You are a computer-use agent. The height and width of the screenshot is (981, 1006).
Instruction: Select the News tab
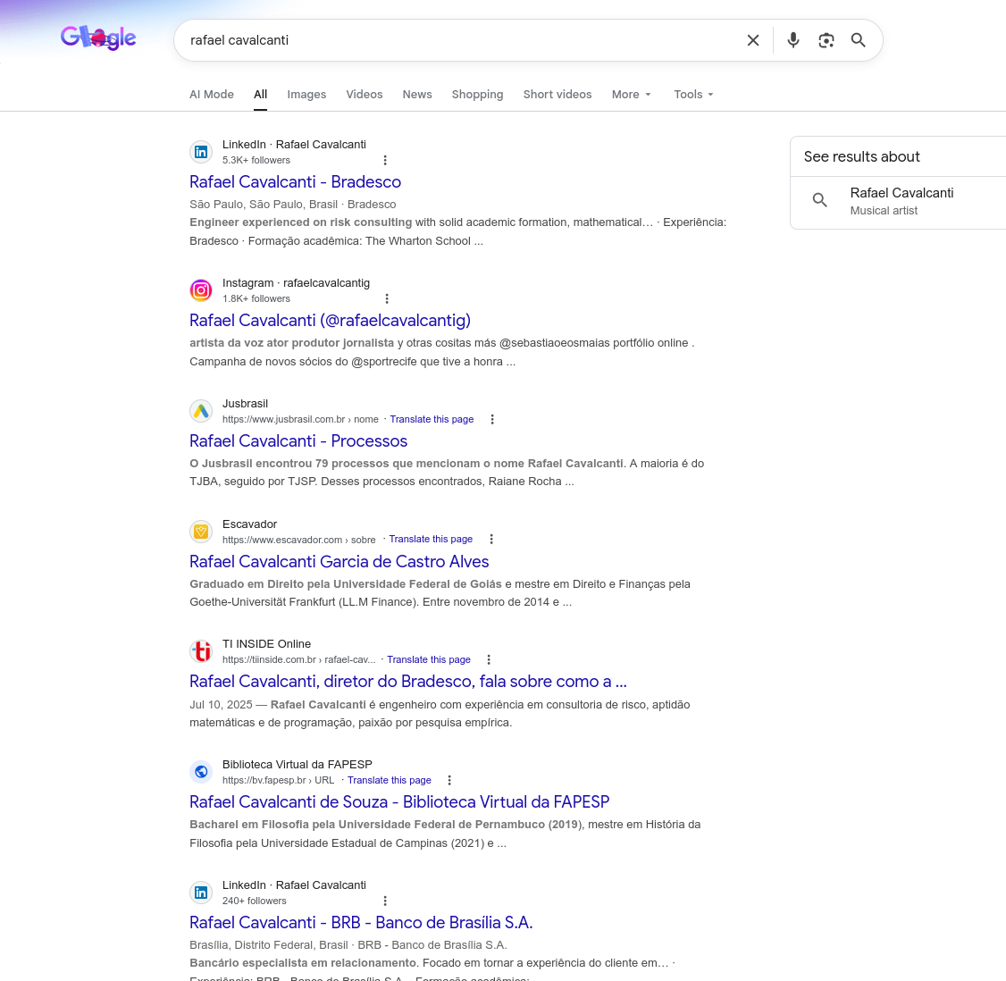(417, 94)
